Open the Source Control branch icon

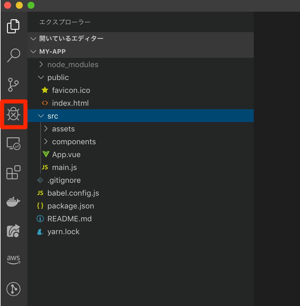(13, 84)
